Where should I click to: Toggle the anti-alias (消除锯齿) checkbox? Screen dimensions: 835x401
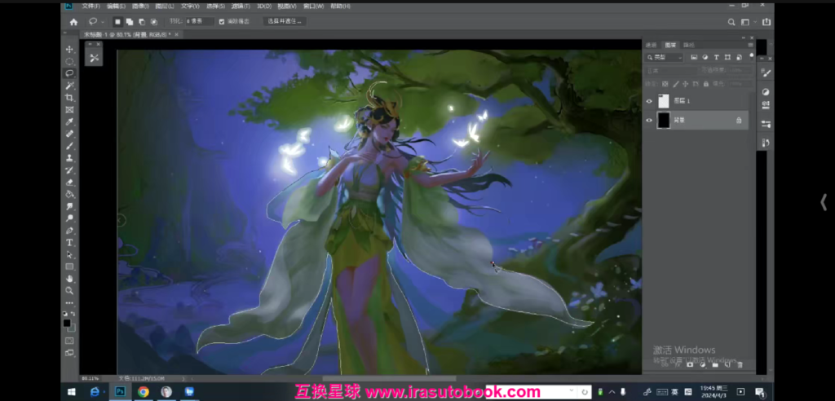(x=222, y=22)
